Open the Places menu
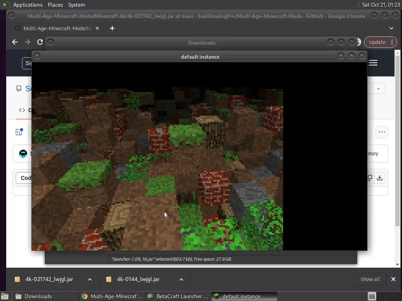This screenshot has height=301, width=402. (x=55, y=5)
